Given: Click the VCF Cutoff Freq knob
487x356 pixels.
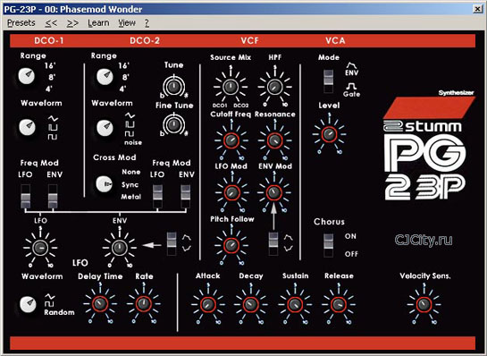Looking at the screenshot, I should 231,140.
